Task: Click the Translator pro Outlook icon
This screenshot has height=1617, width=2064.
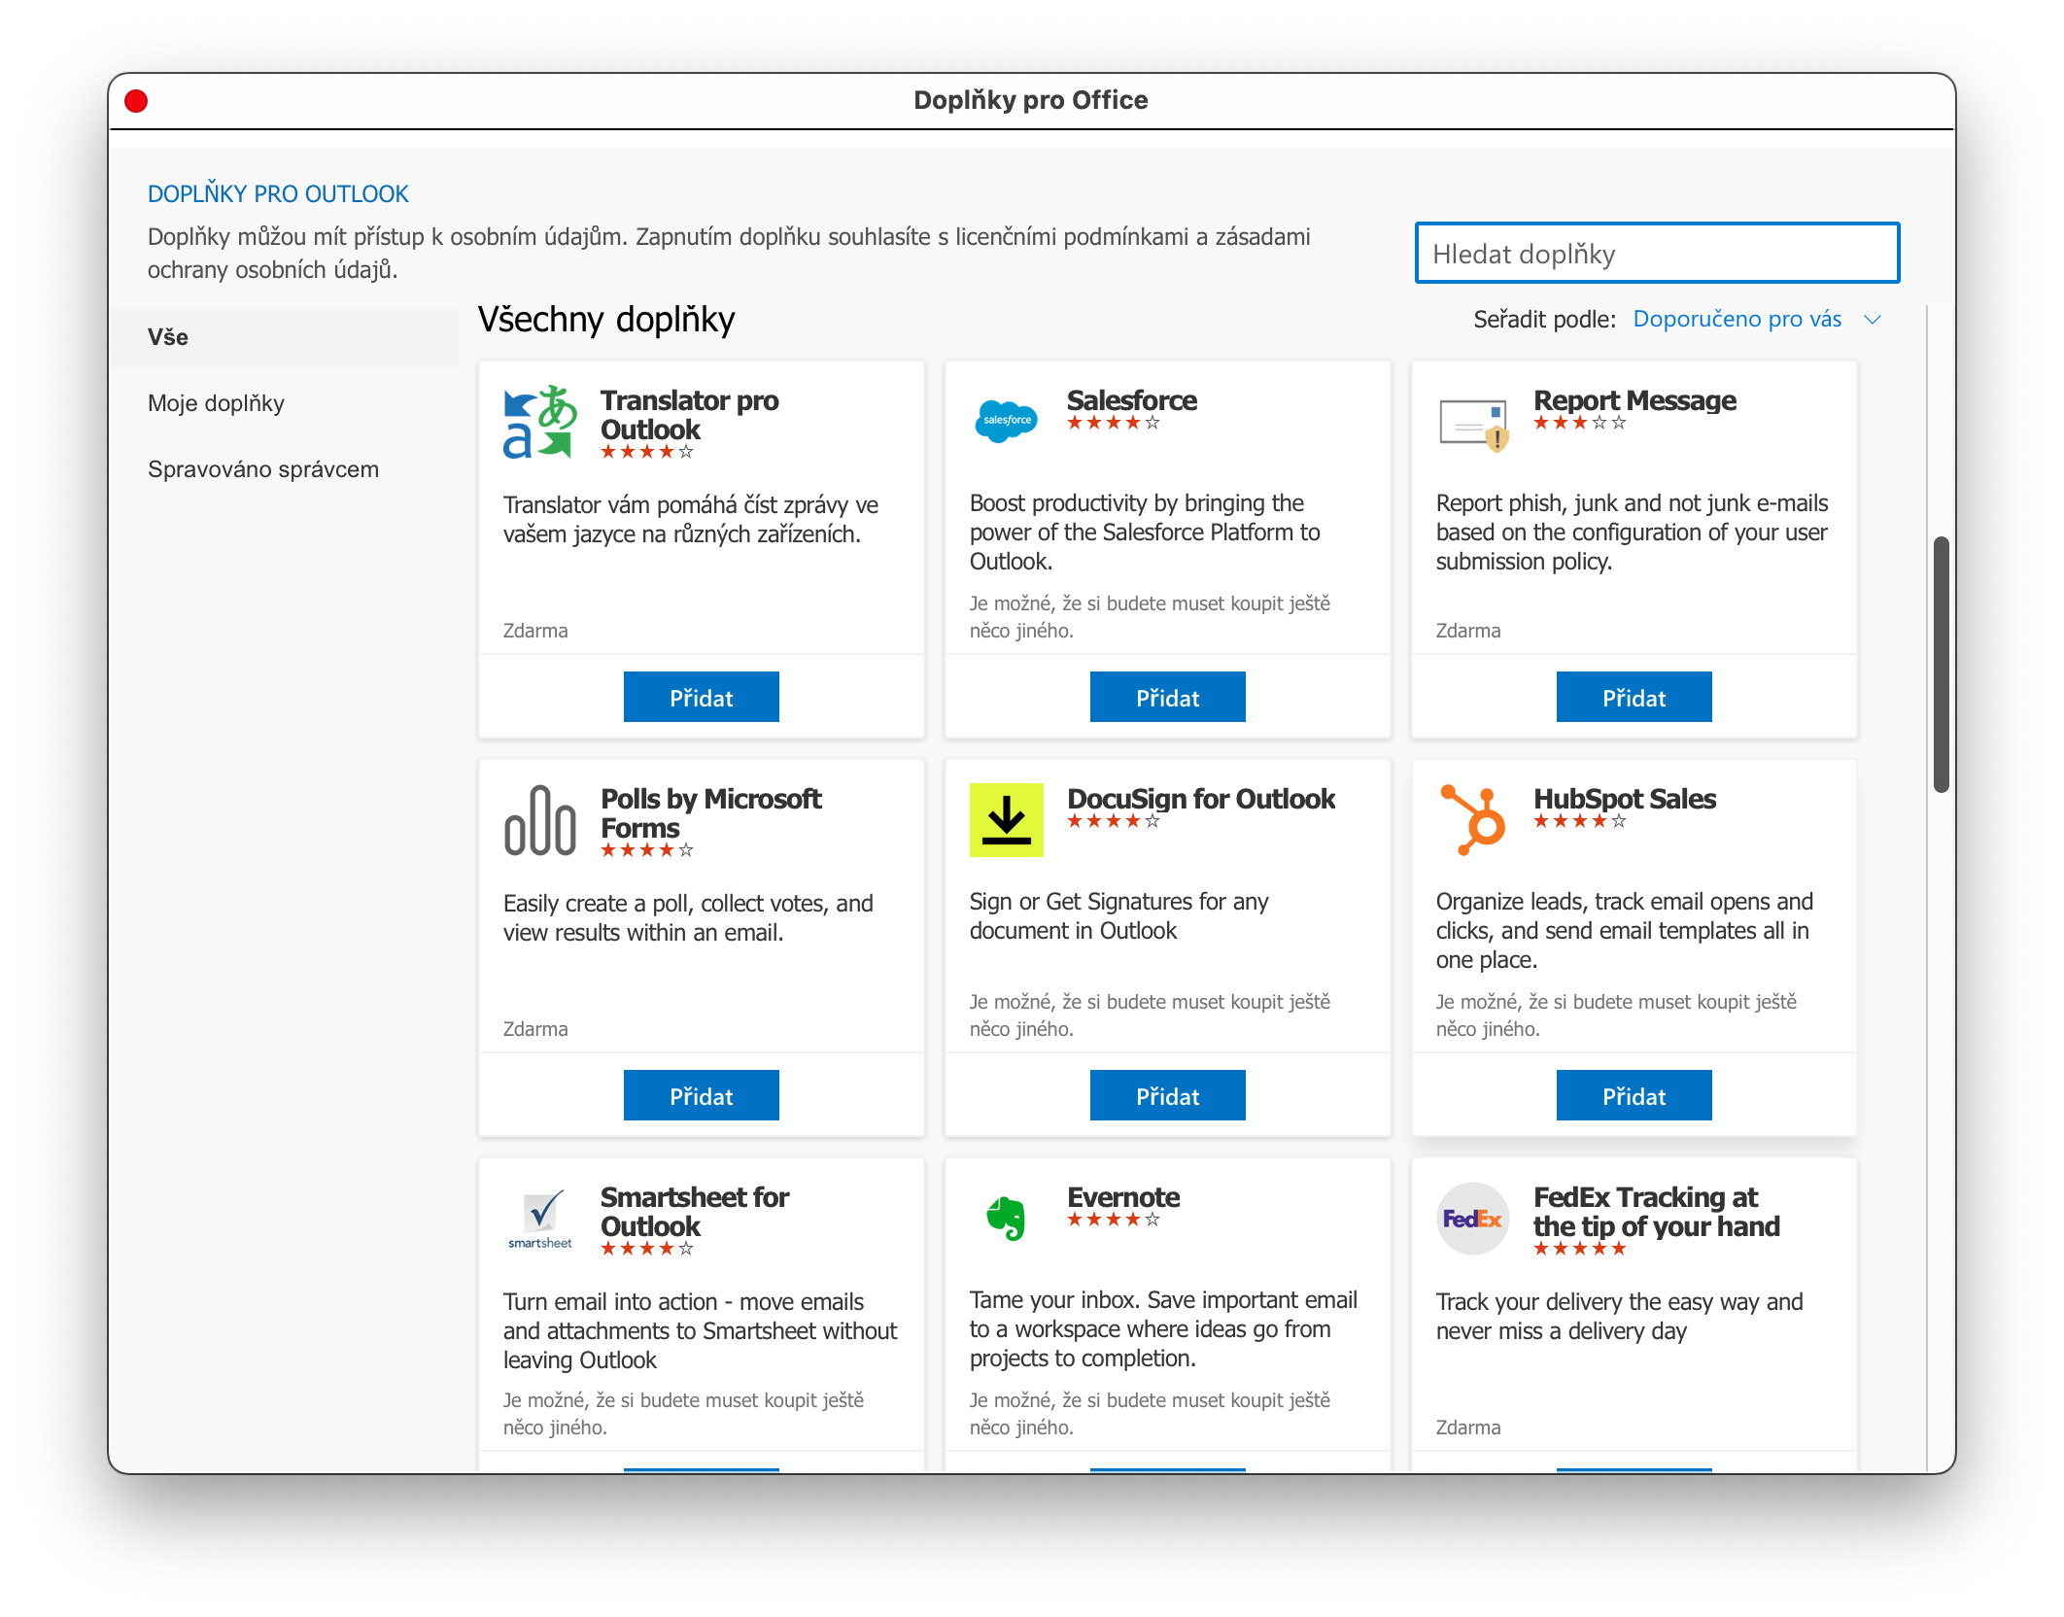Action: [x=540, y=422]
